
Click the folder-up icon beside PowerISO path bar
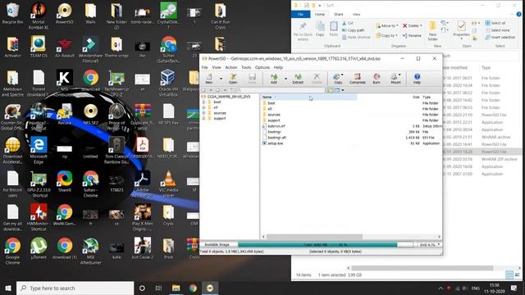coord(330,90)
